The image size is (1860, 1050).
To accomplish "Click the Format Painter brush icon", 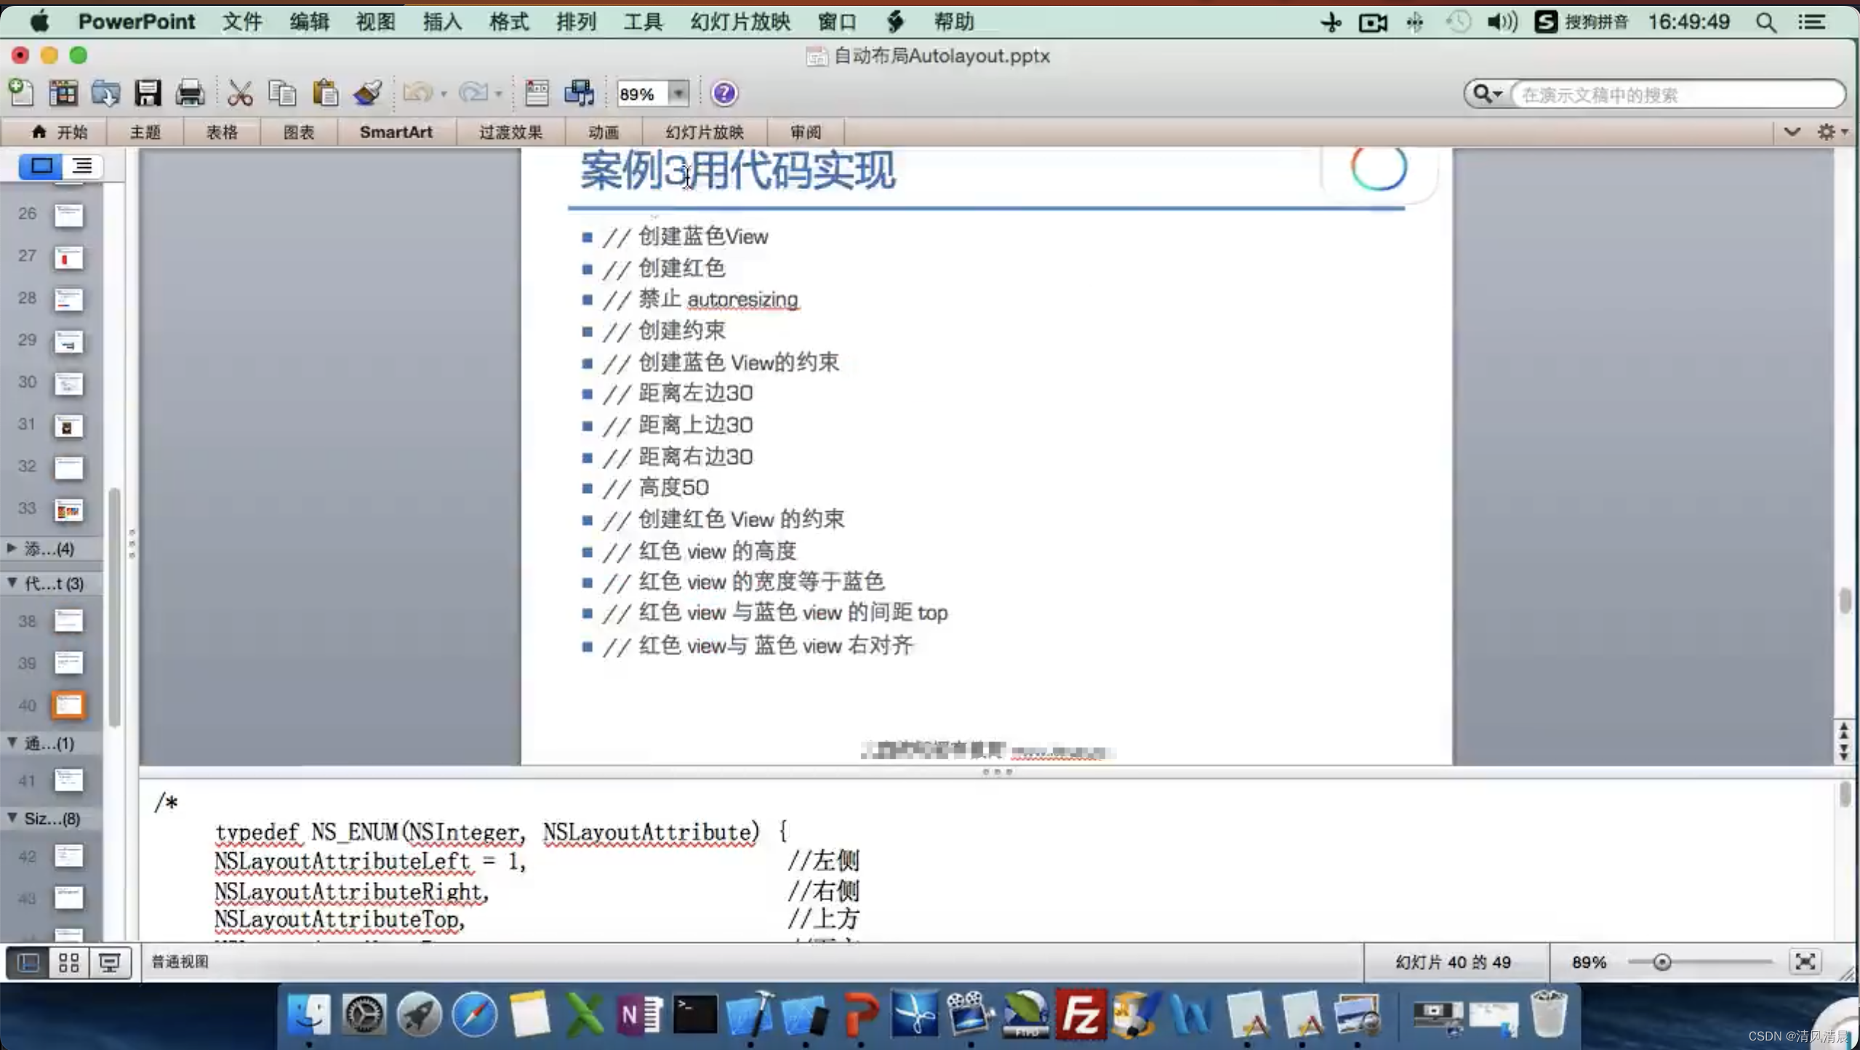I will [x=368, y=94].
